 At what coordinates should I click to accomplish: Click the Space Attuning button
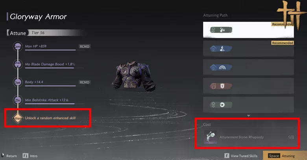282,156
